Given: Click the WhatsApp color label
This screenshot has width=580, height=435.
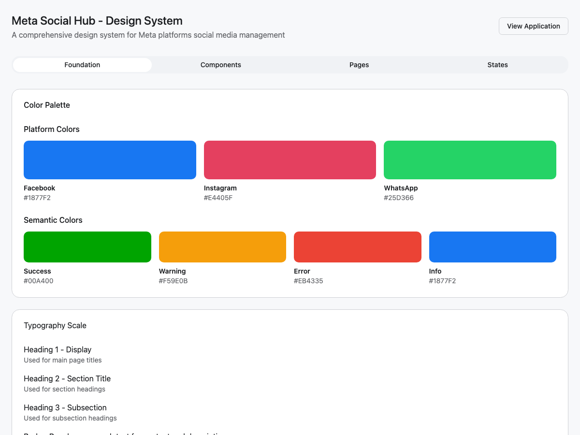Looking at the screenshot, I should (x=401, y=188).
